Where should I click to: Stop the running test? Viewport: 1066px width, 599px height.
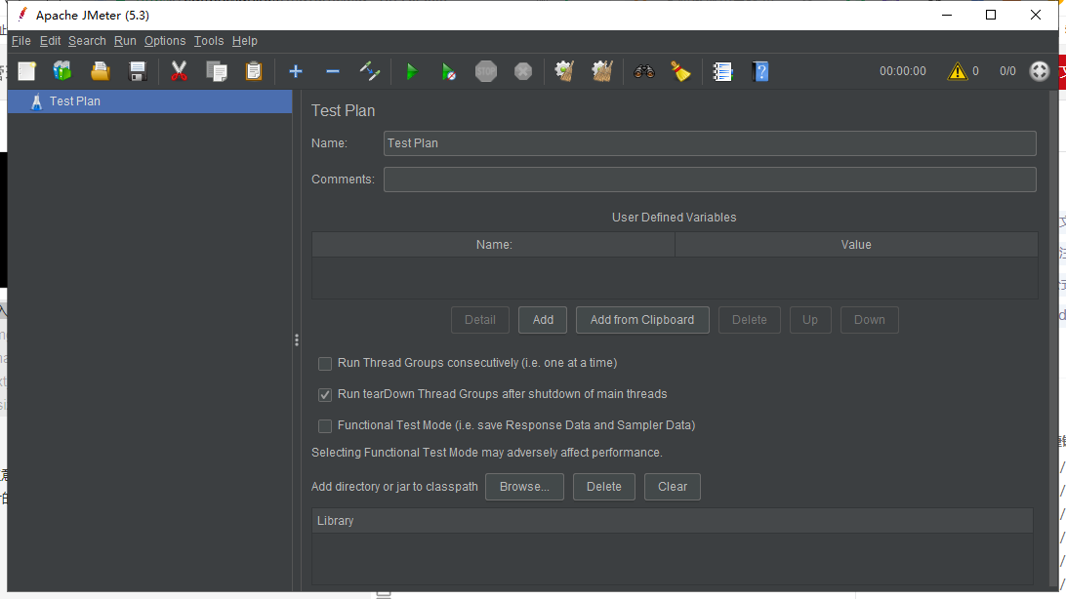click(x=485, y=70)
